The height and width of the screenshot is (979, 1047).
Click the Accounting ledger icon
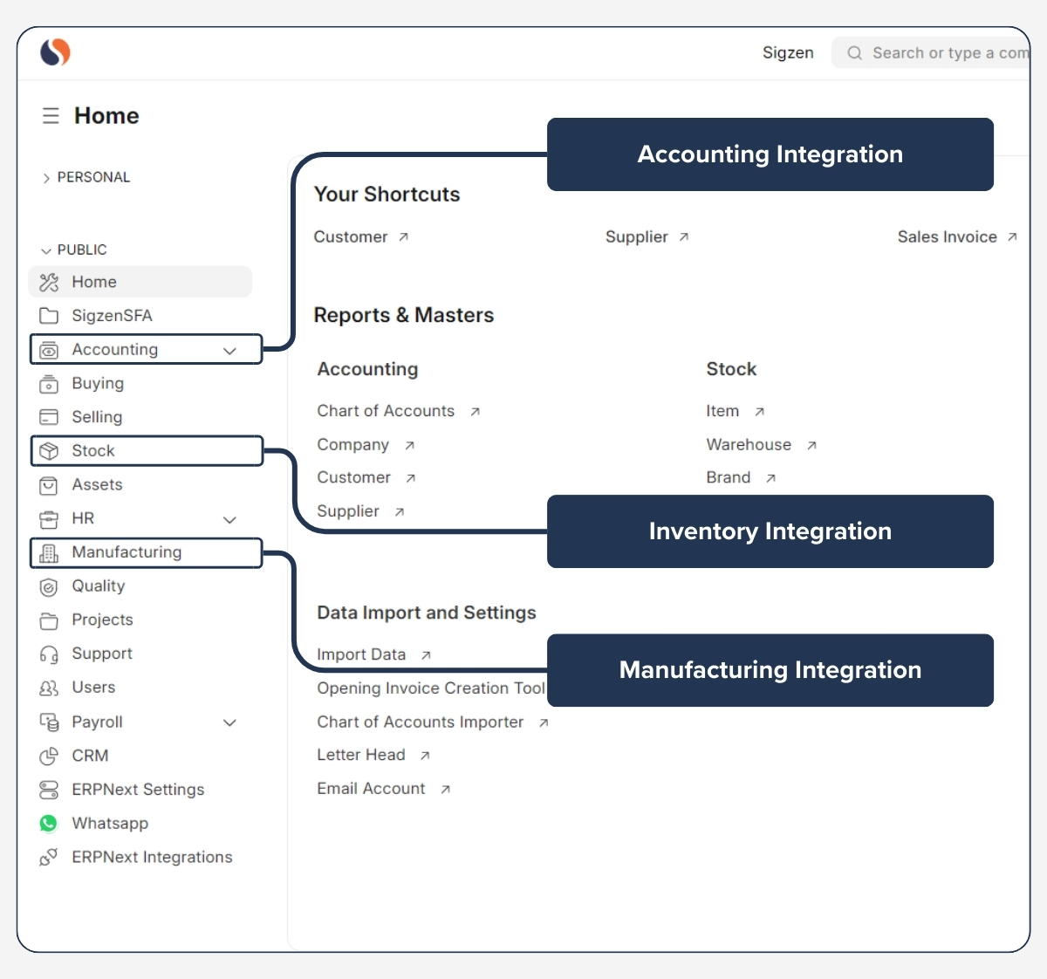click(x=49, y=349)
